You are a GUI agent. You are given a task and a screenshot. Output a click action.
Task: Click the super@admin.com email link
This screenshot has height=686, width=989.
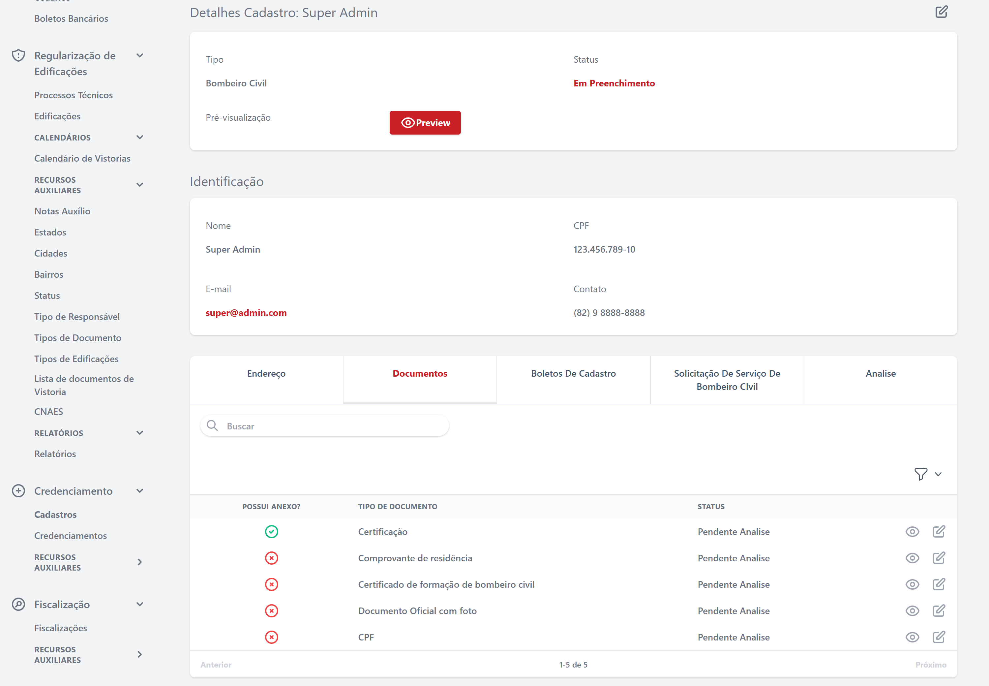point(246,313)
